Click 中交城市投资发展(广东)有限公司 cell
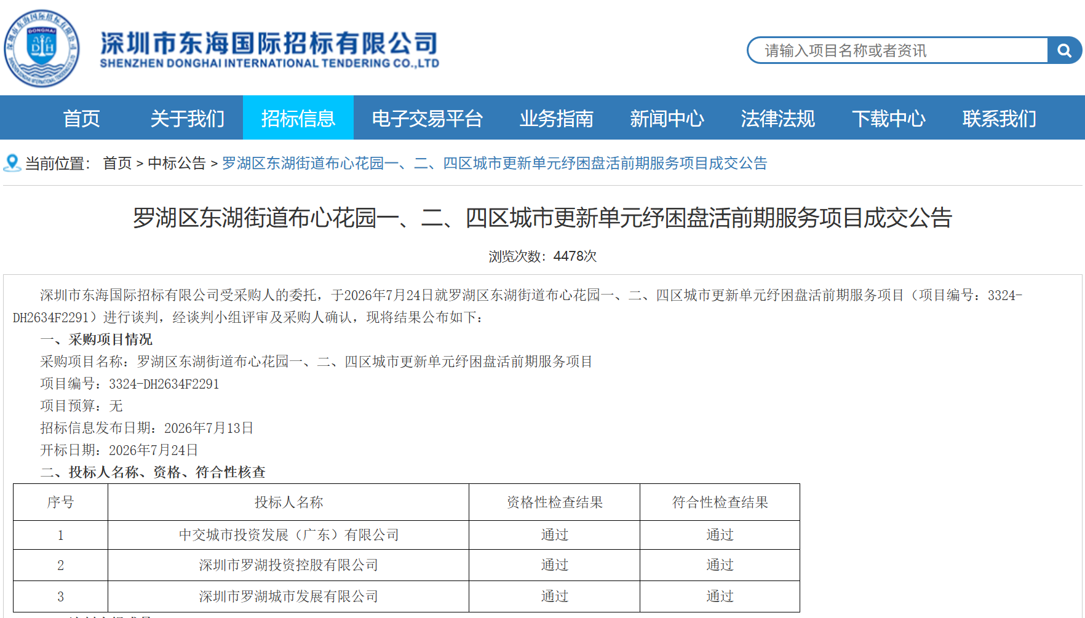This screenshot has width=1085, height=618. pyautogui.click(x=288, y=535)
